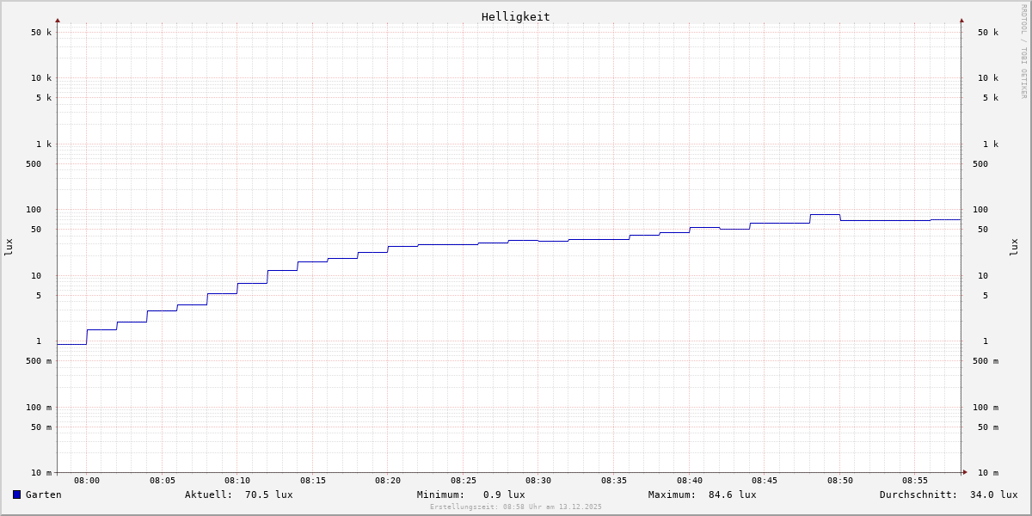Click the 10 m label on right axis

987,473
